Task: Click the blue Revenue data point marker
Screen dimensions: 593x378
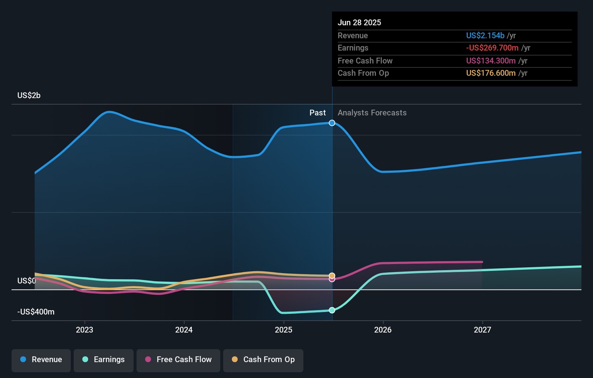Action: pyautogui.click(x=332, y=123)
